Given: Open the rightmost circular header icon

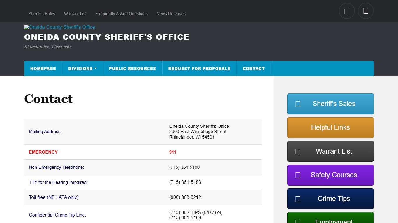Looking at the screenshot, I should [366, 11].
